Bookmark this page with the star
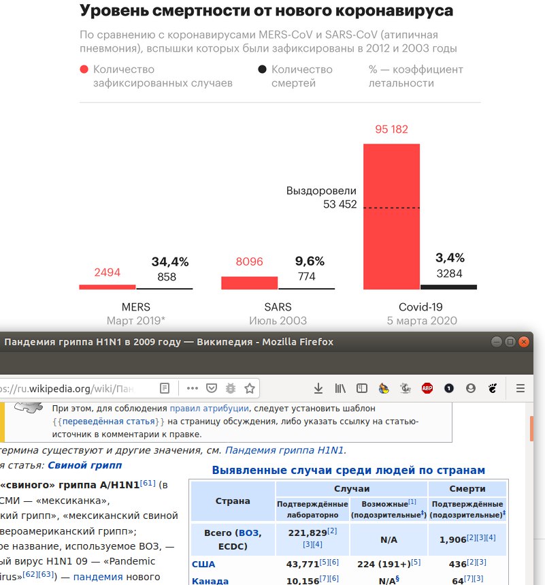Image resolution: width=545 pixels, height=585 pixels. pos(250,388)
